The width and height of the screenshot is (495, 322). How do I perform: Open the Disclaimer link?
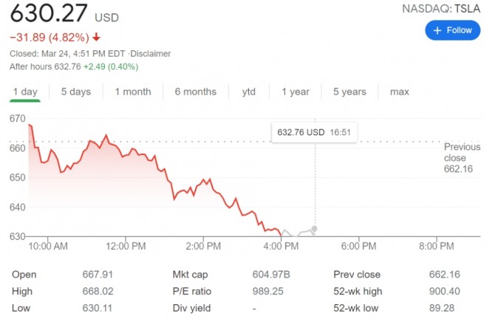tap(151, 54)
